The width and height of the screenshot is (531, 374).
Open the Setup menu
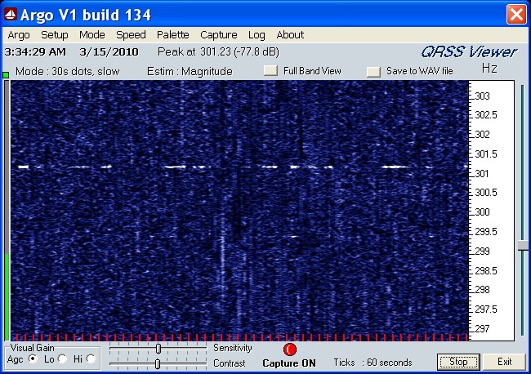54,35
